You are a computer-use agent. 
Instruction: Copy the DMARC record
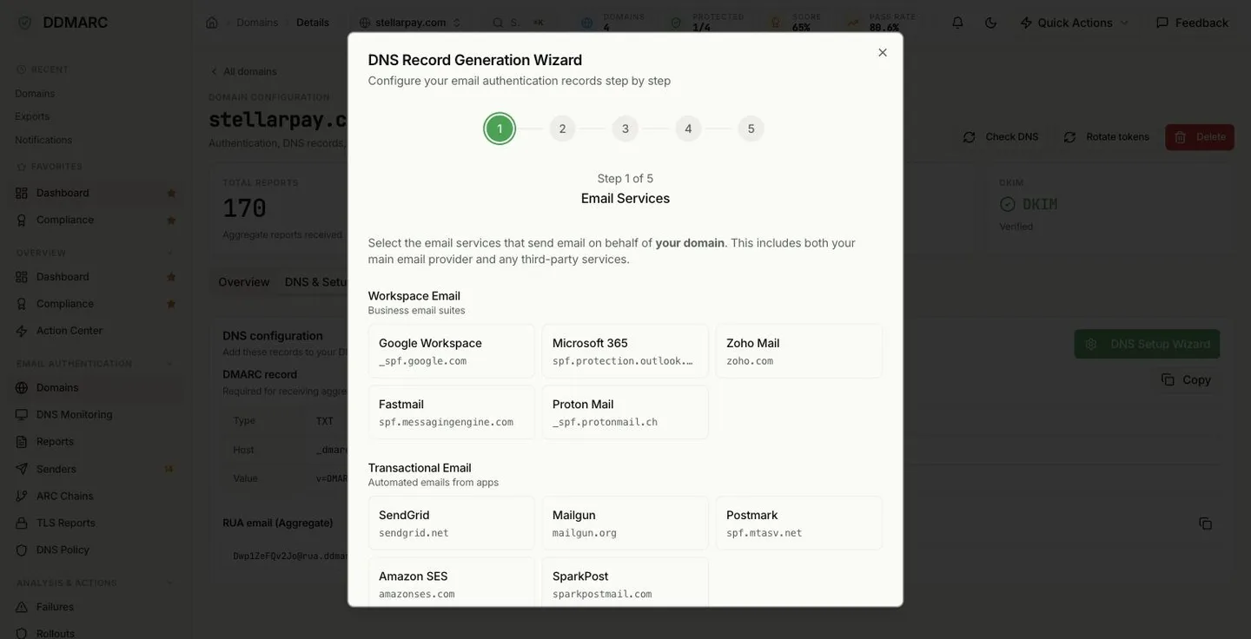click(x=1187, y=379)
